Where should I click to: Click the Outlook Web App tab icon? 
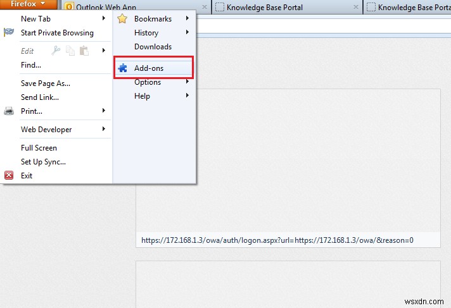point(69,6)
